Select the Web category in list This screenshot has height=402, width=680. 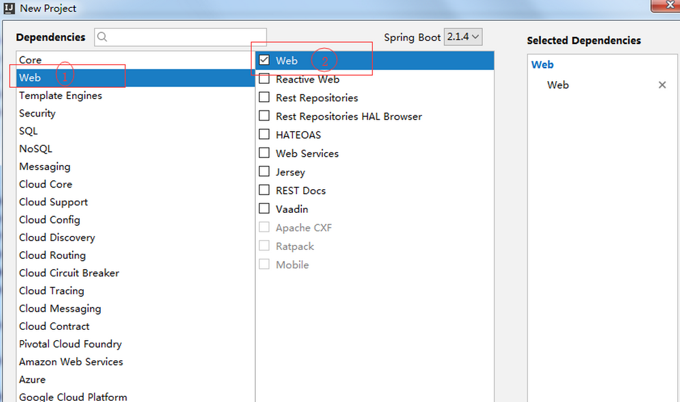pos(135,78)
